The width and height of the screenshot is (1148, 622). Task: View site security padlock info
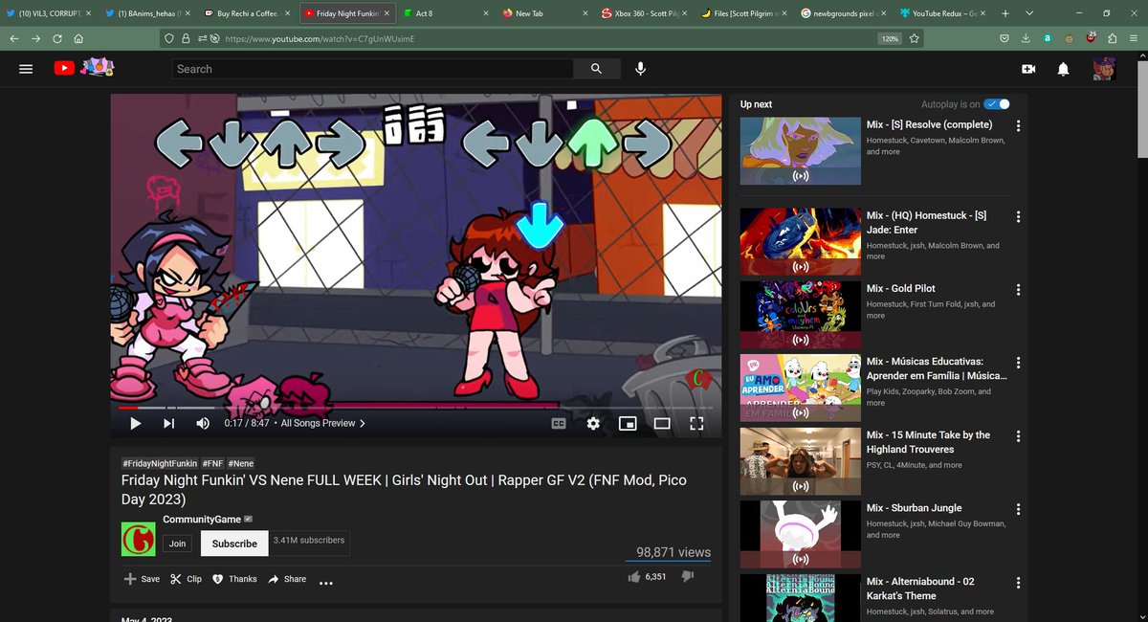tap(188, 39)
